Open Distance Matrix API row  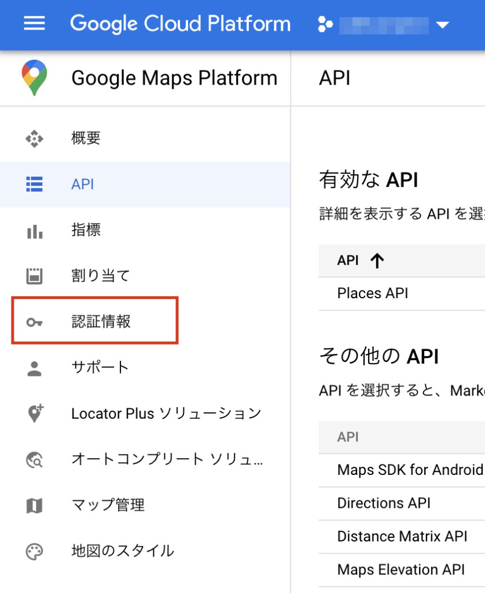(402, 537)
